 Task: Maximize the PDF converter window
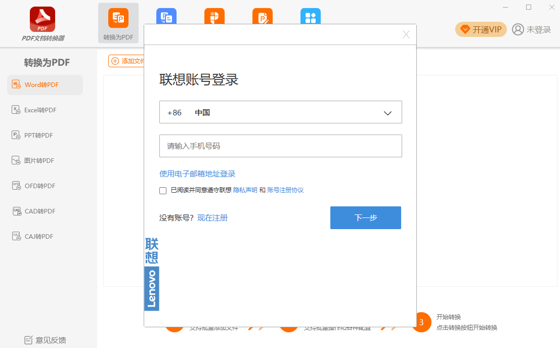pyautogui.click(x=529, y=7)
